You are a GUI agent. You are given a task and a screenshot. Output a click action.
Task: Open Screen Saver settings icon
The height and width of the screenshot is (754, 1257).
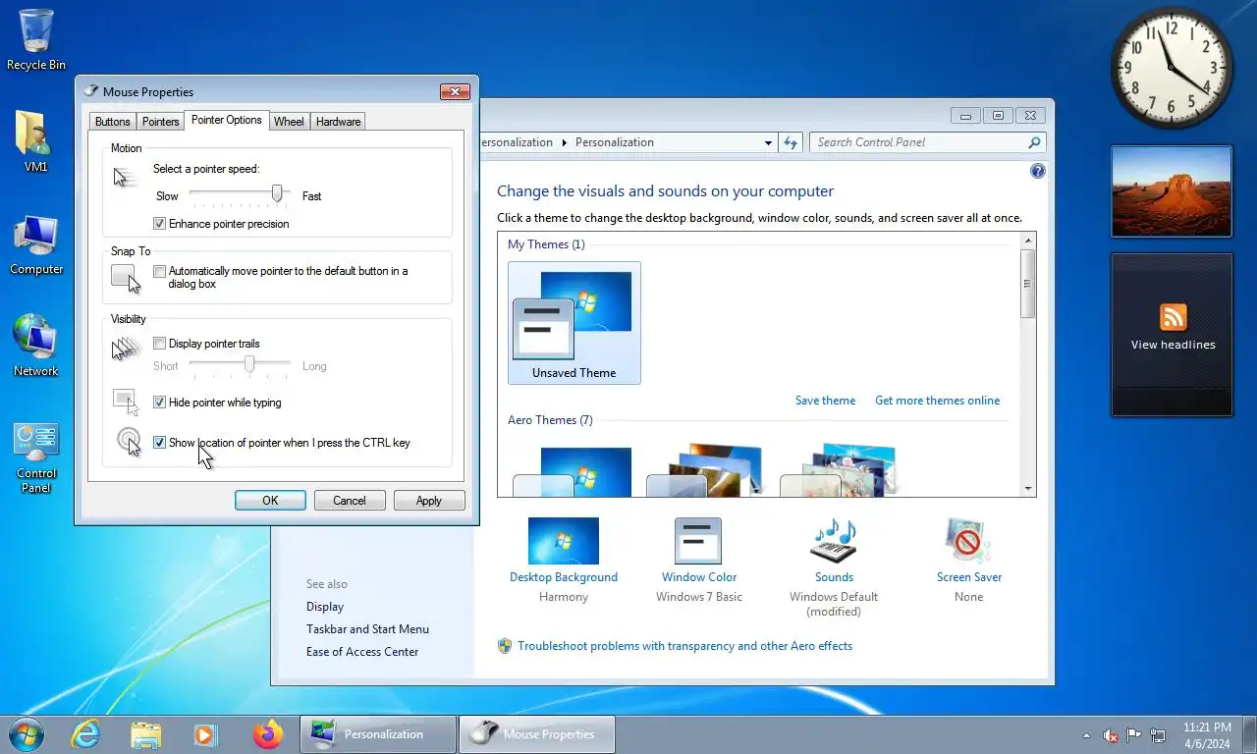point(968,541)
